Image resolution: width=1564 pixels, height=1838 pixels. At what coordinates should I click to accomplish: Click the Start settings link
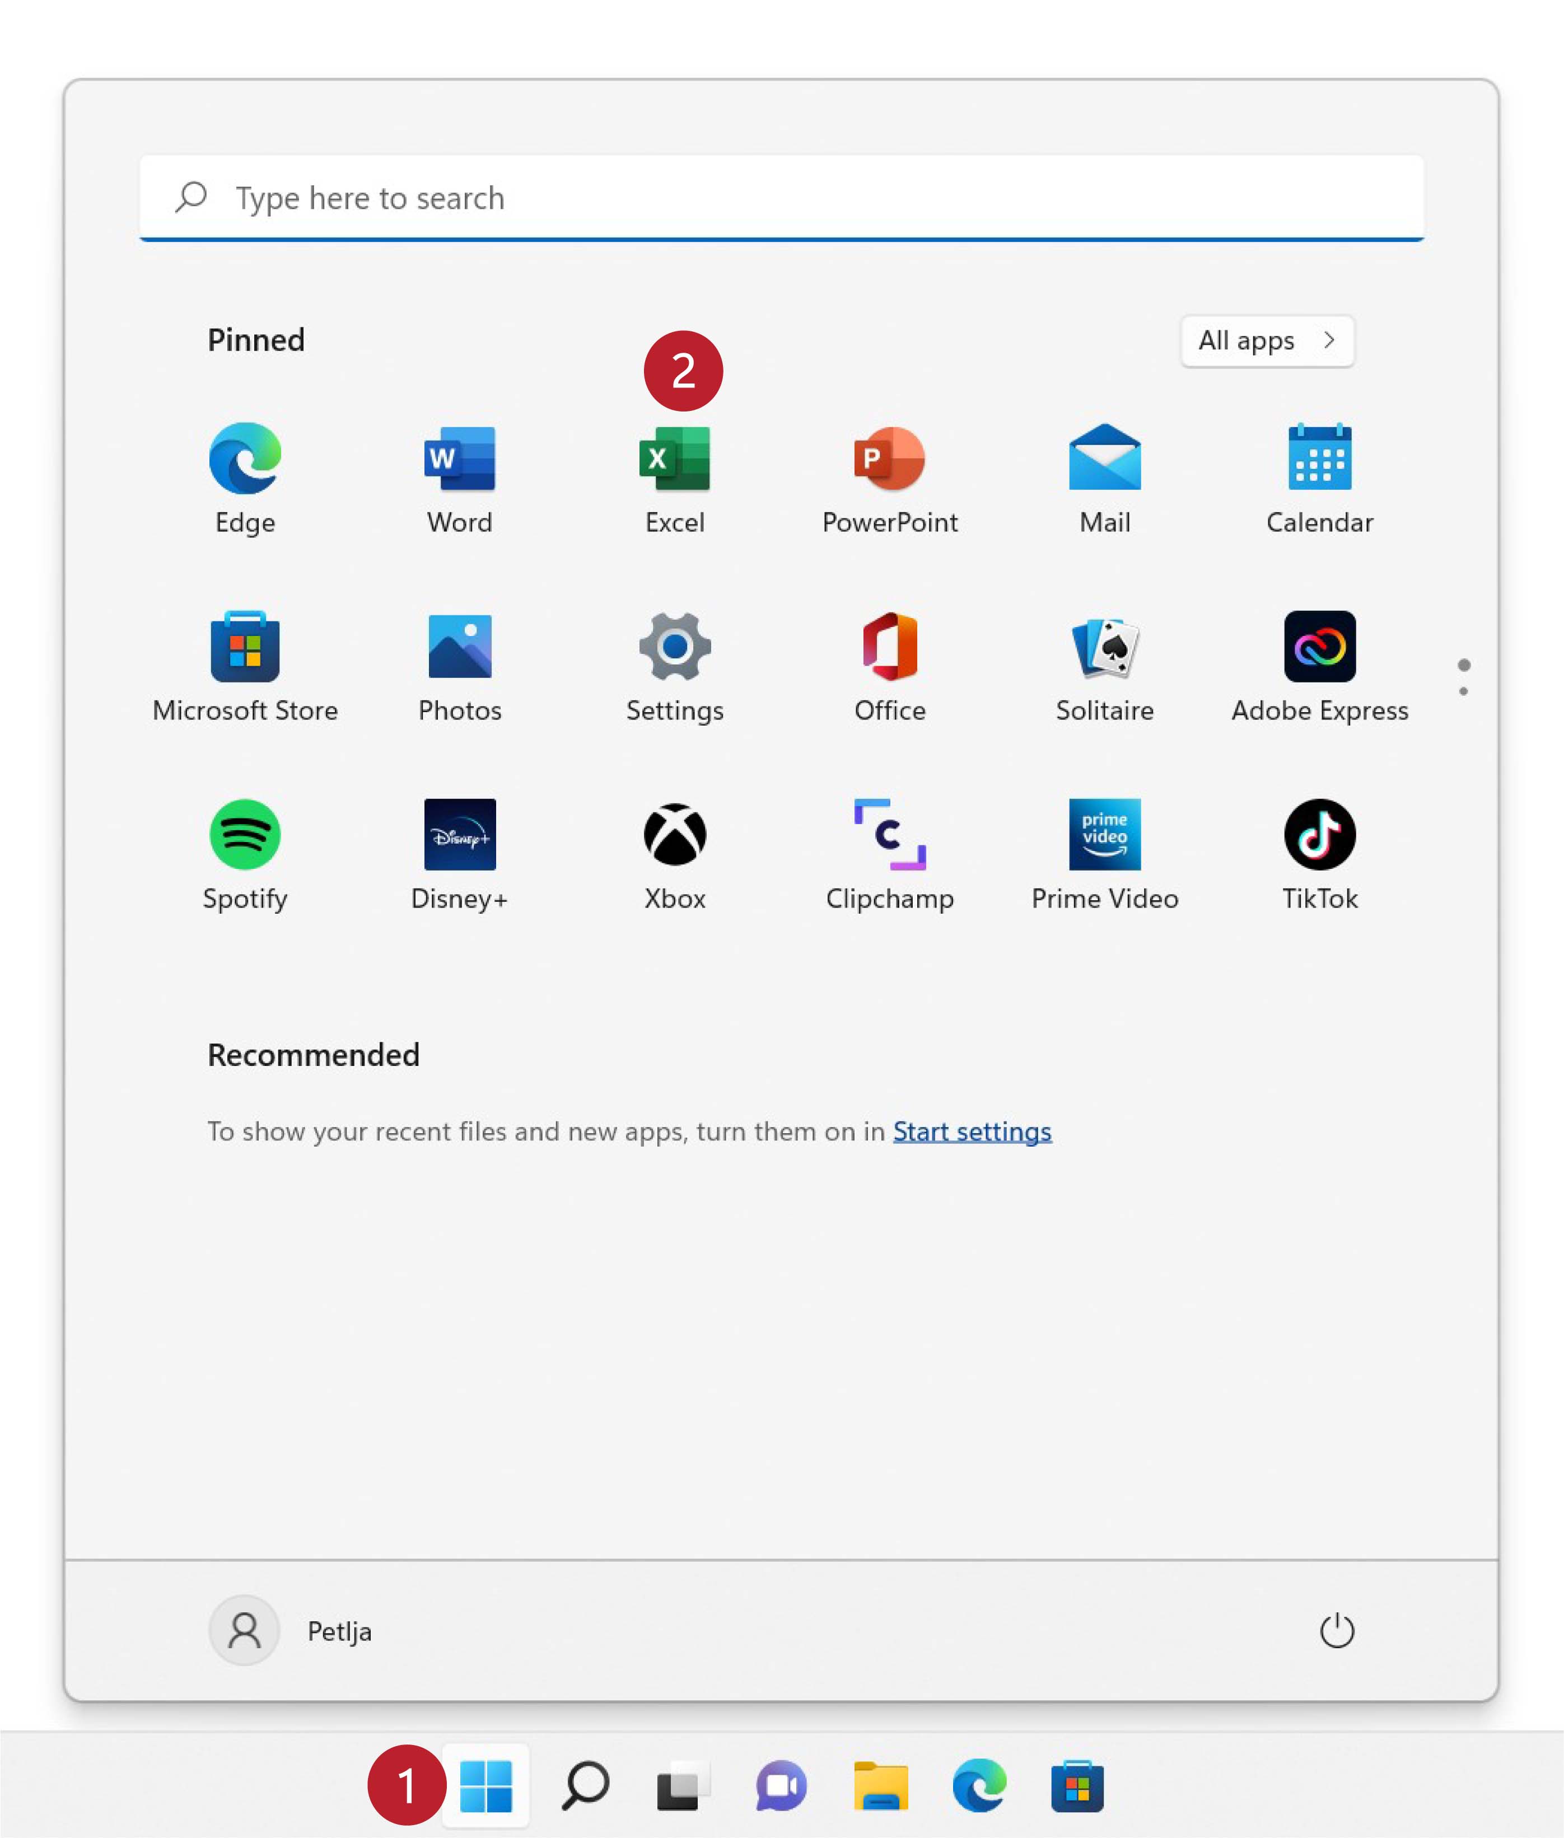point(972,1131)
